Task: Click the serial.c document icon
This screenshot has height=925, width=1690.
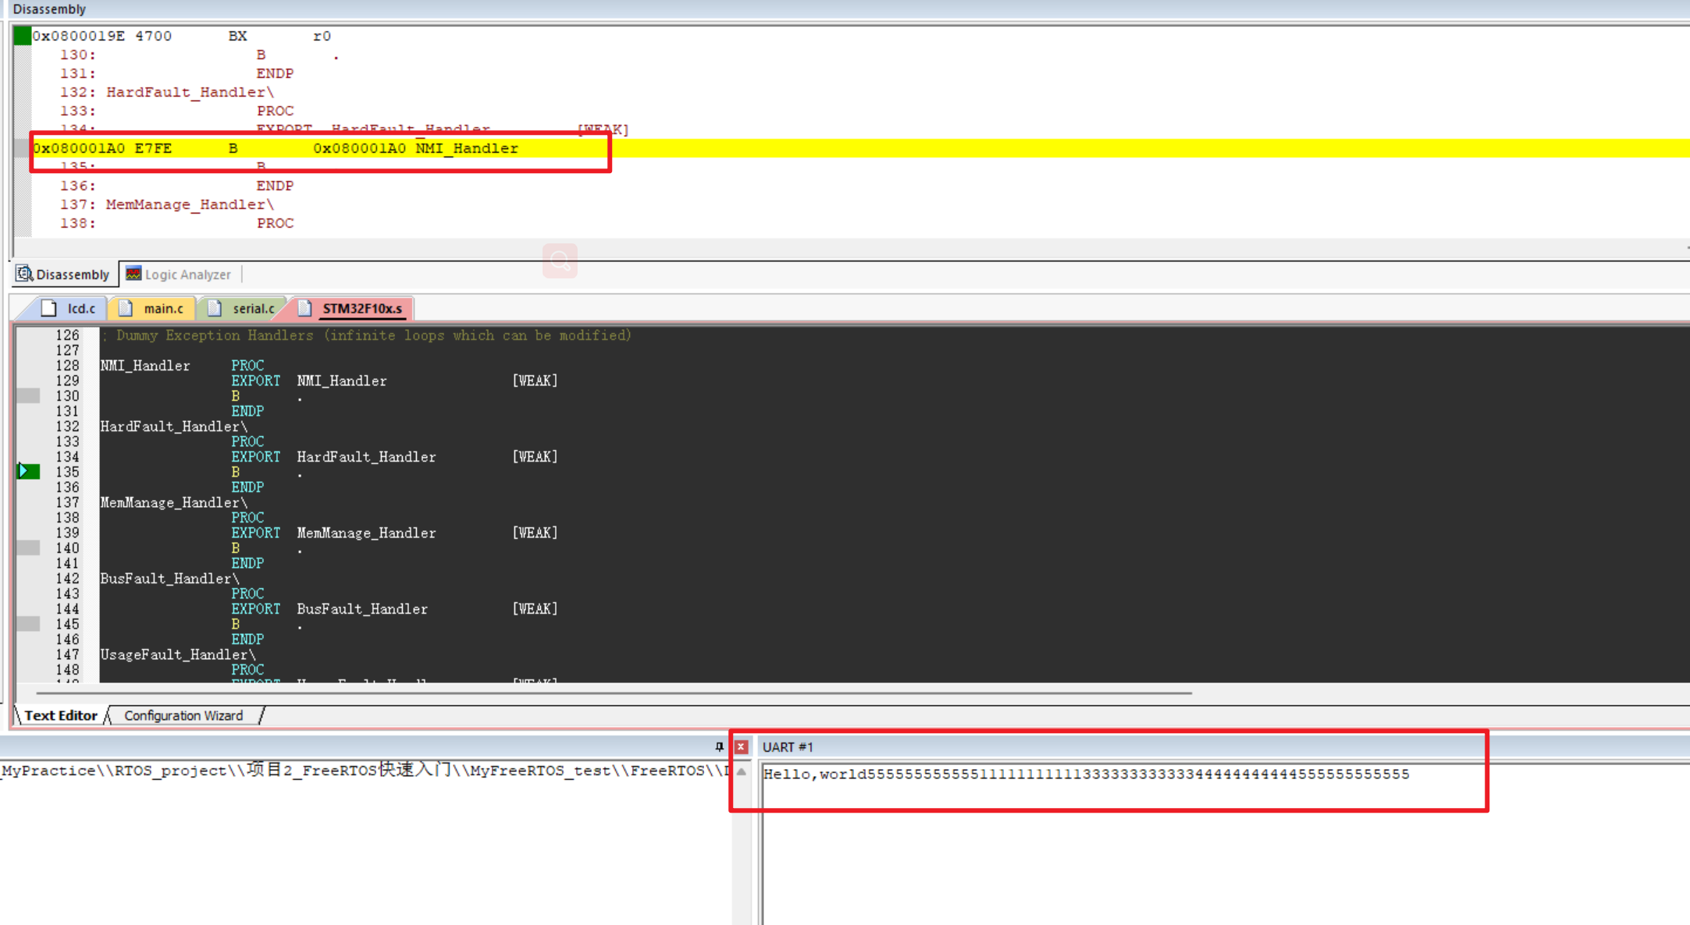Action: 215,308
